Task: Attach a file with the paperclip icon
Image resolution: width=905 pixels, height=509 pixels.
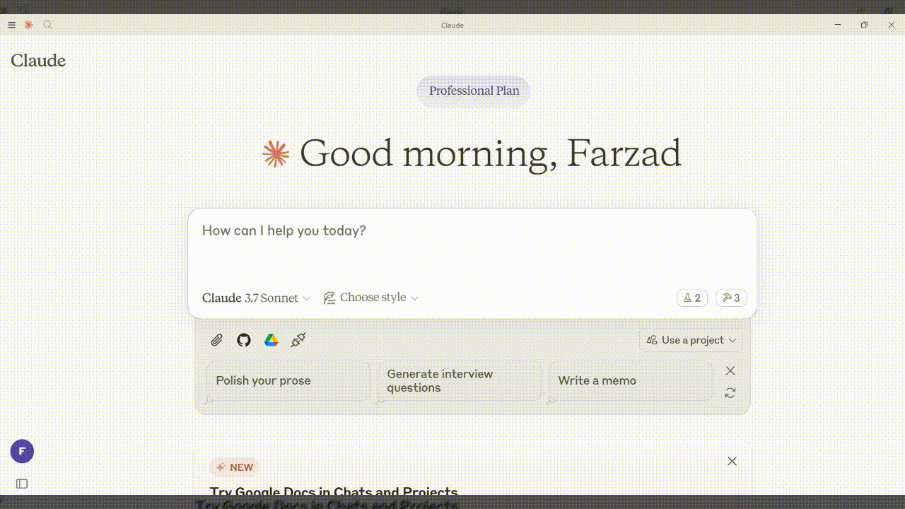Action: pos(217,340)
